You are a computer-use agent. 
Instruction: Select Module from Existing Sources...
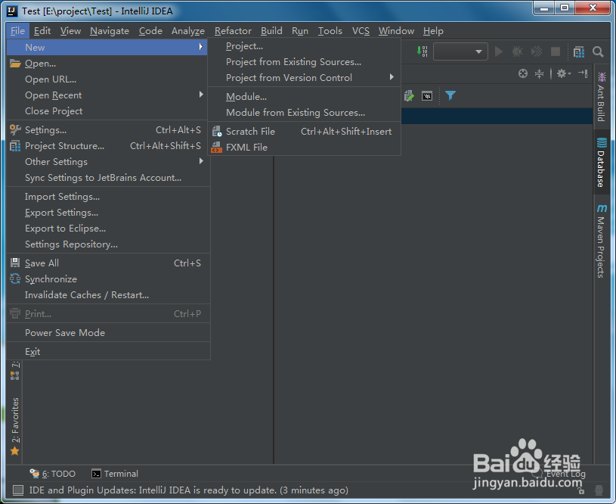[304, 112]
